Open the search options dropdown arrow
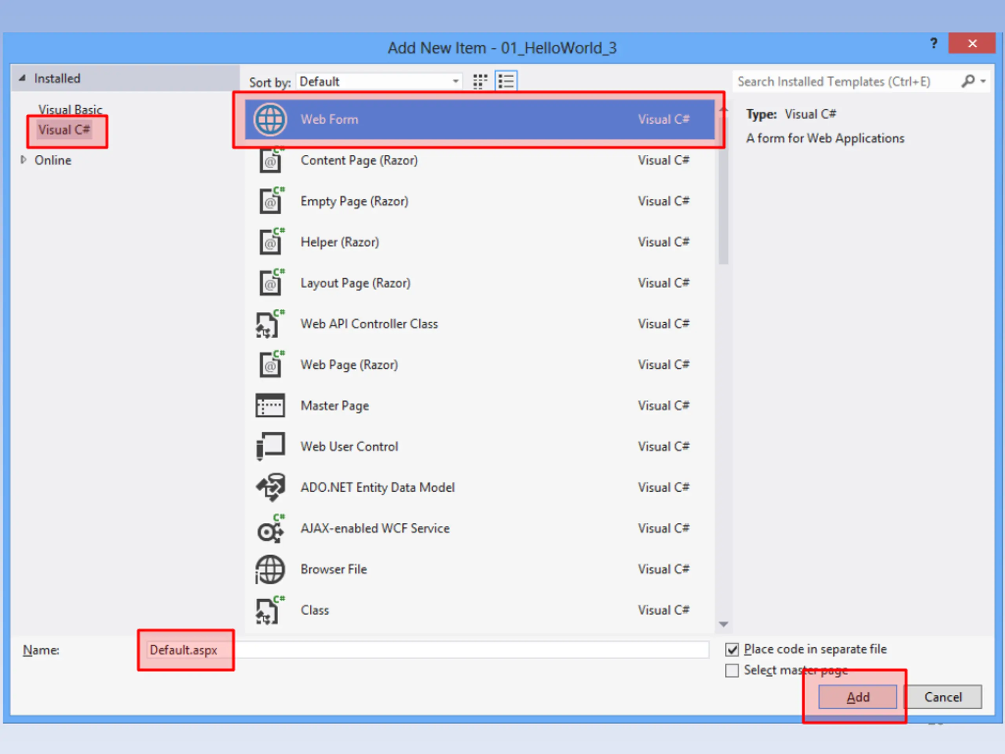 983,81
